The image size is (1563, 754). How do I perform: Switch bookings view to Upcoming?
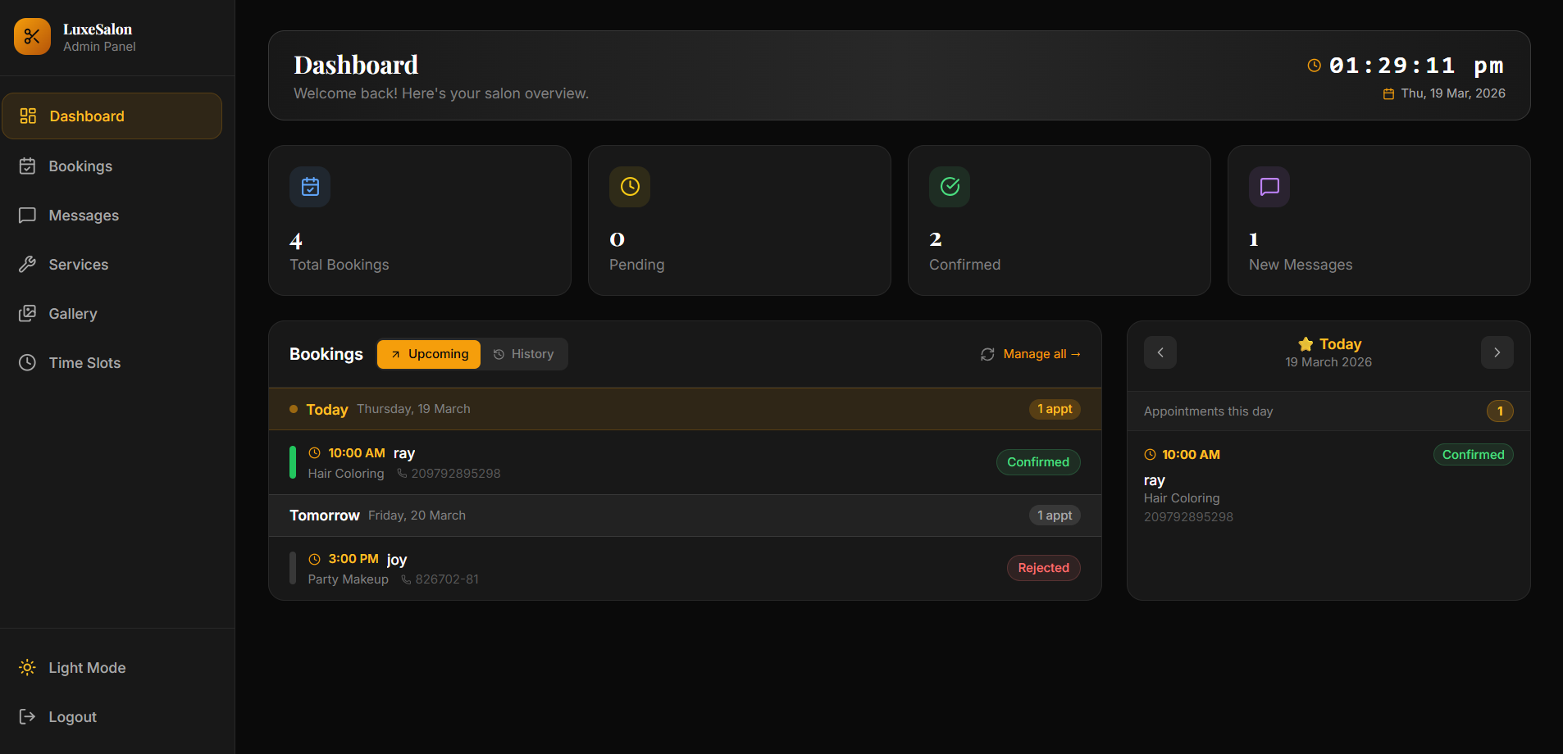point(429,354)
